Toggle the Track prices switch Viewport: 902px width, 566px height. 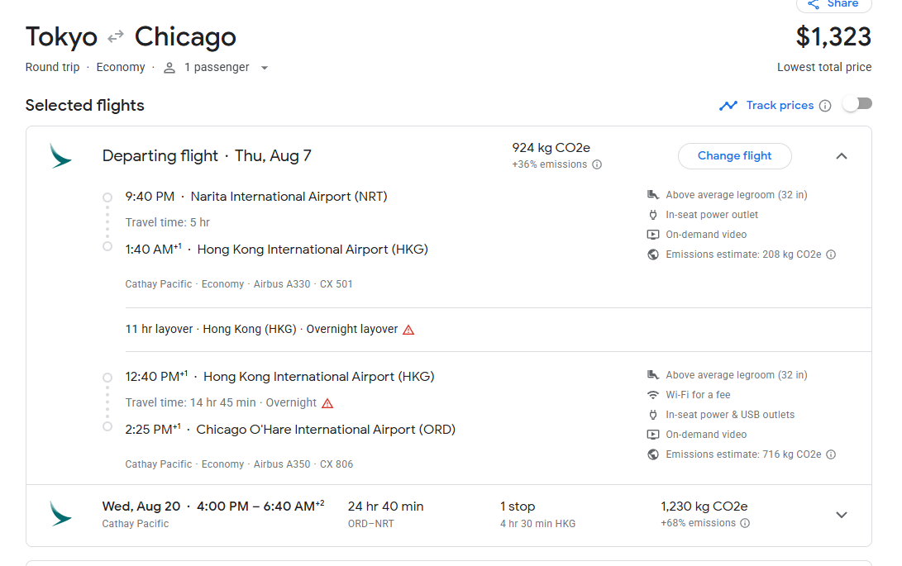click(x=857, y=104)
